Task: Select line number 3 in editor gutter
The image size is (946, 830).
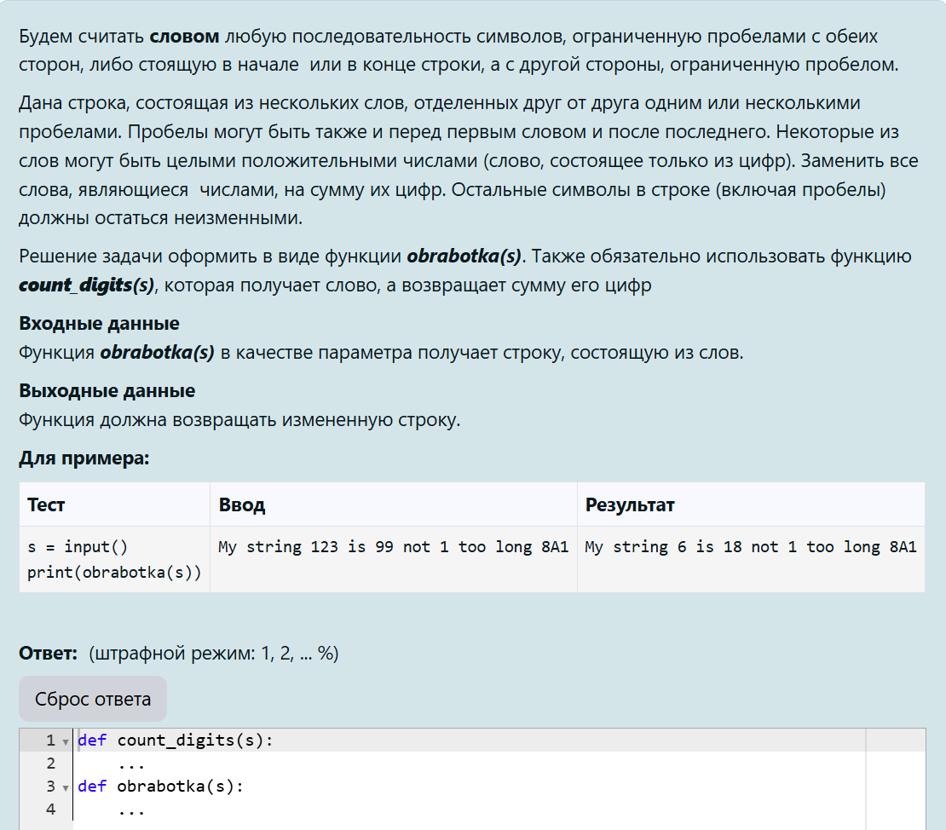Action: [x=50, y=787]
